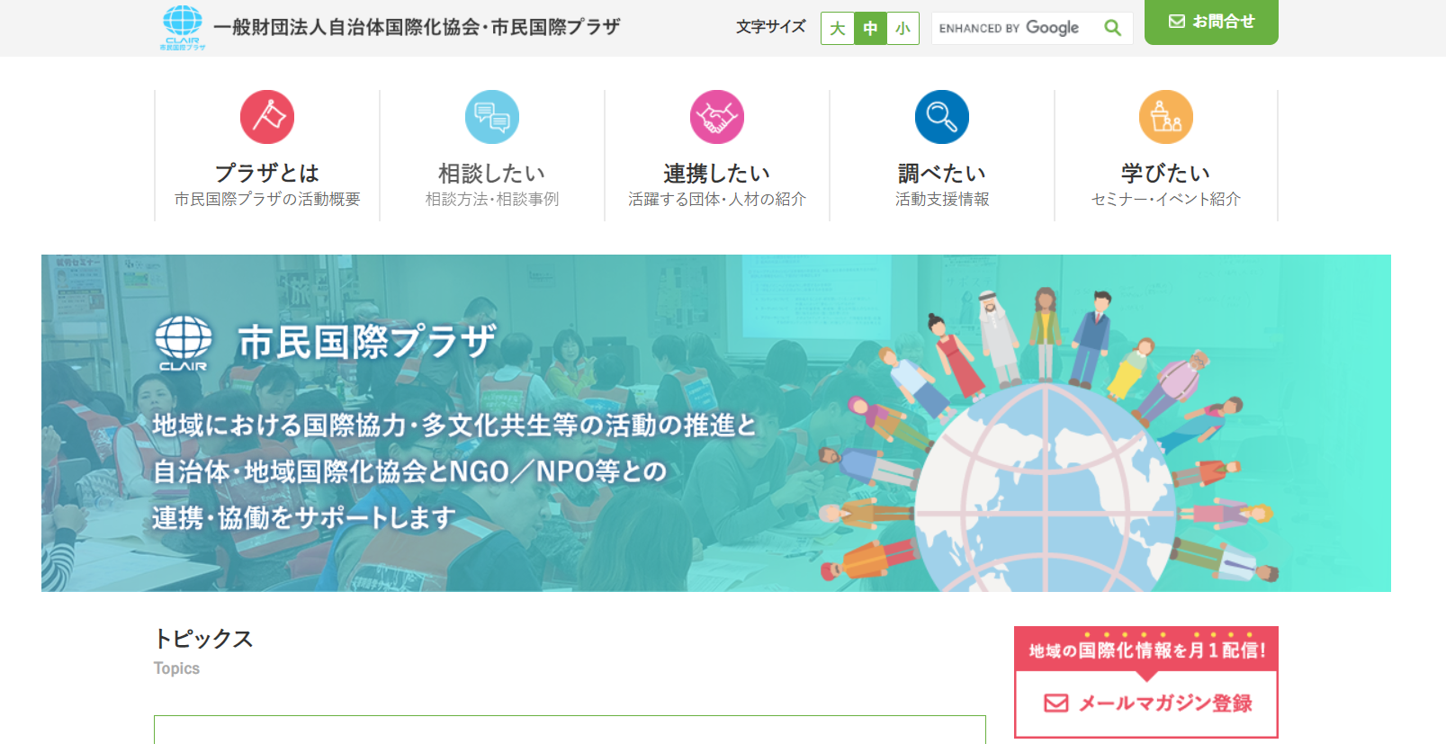Click the Topics English subheading
This screenshot has height=744, width=1446.
point(176,668)
